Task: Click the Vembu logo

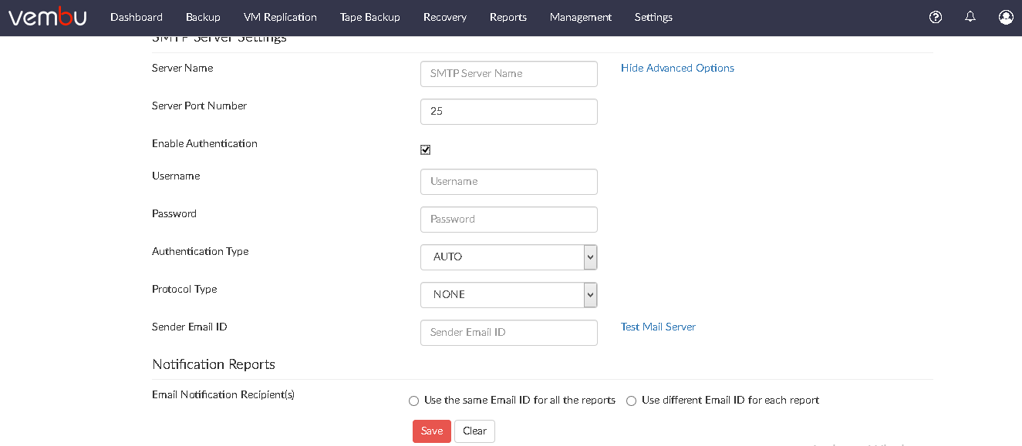Action: pos(47,17)
